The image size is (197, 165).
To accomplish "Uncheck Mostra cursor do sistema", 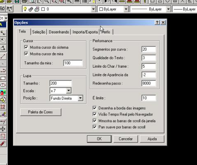I will (x=26, y=47).
